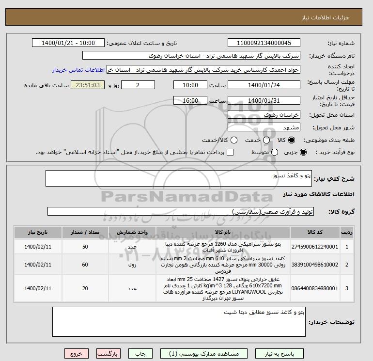The width and height of the screenshot is (373, 361).
Task: Choose the متوسط purchase type
Action: pos(275,152)
